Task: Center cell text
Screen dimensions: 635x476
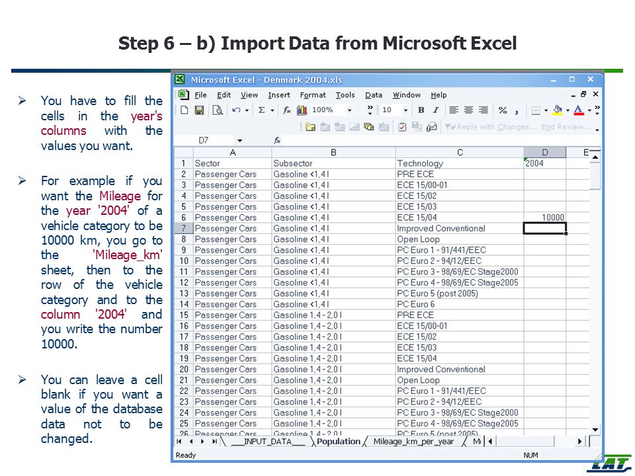Action: pos(468,110)
